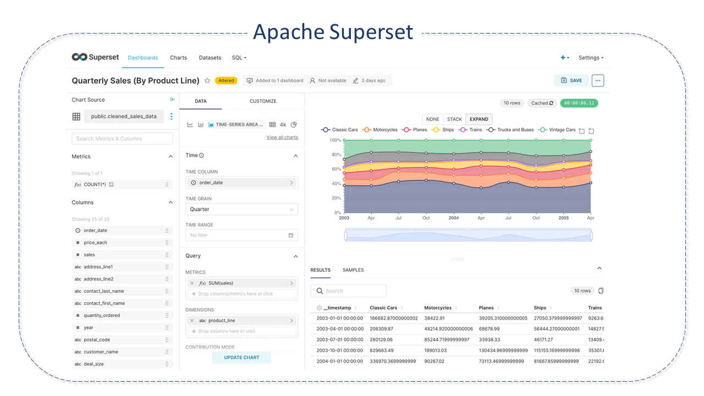Switch to the DATA tab

coord(201,101)
